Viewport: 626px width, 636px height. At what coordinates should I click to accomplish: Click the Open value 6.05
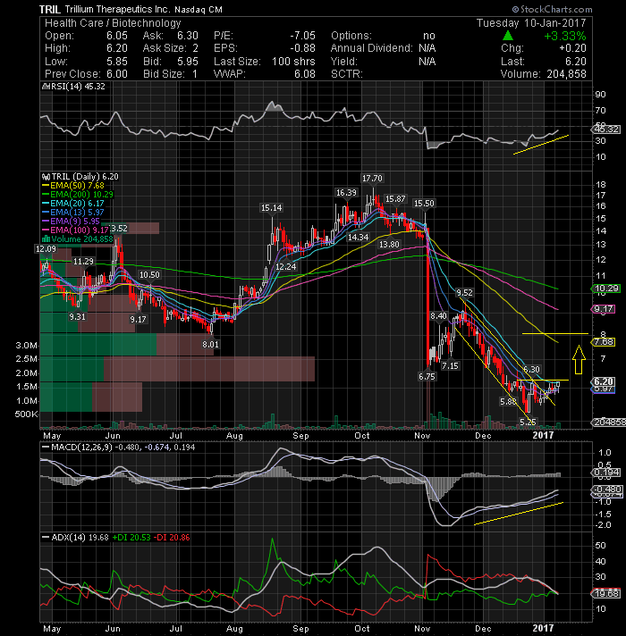point(117,36)
